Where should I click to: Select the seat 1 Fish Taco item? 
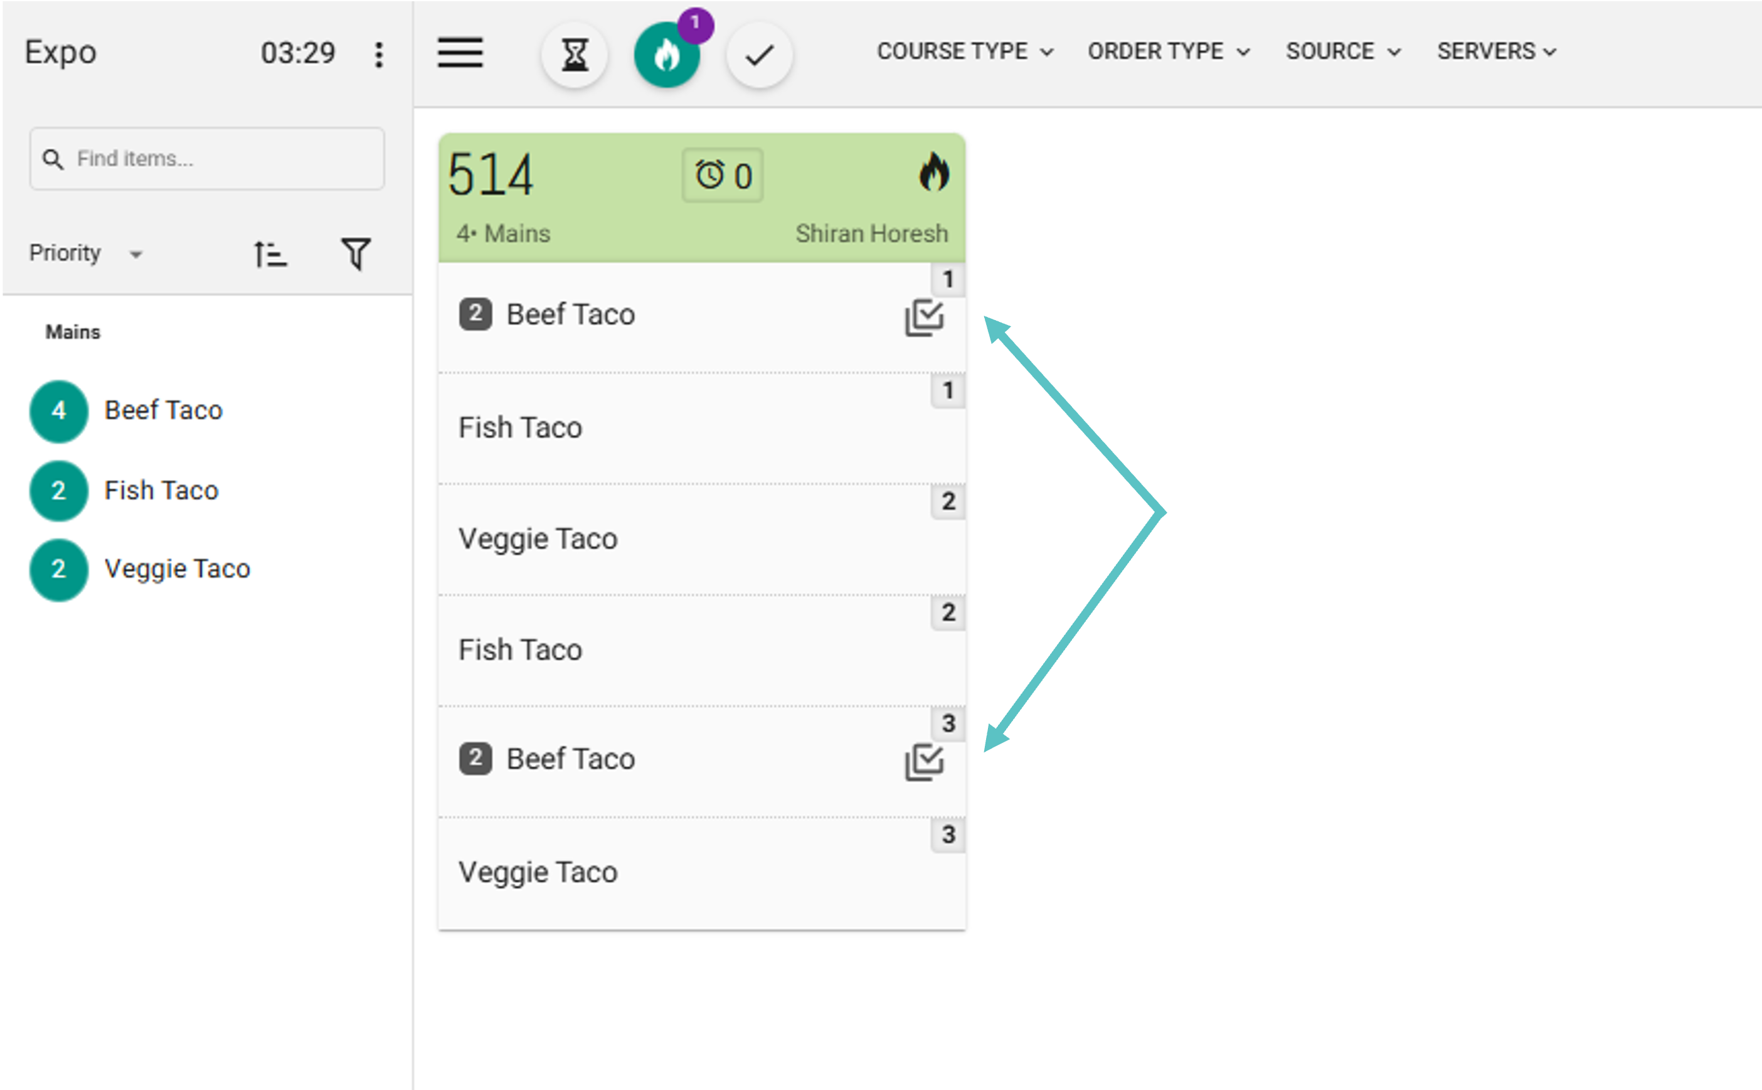point(702,428)
